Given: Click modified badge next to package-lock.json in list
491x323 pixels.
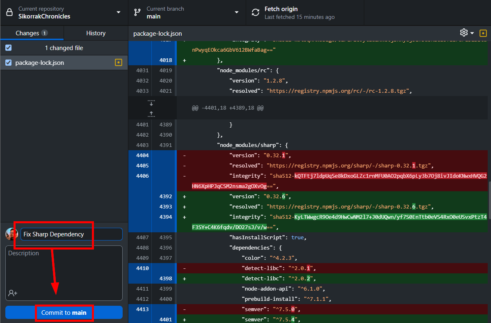Looking at the screenshot, I should pyautogui.click(x=119, y=63).
